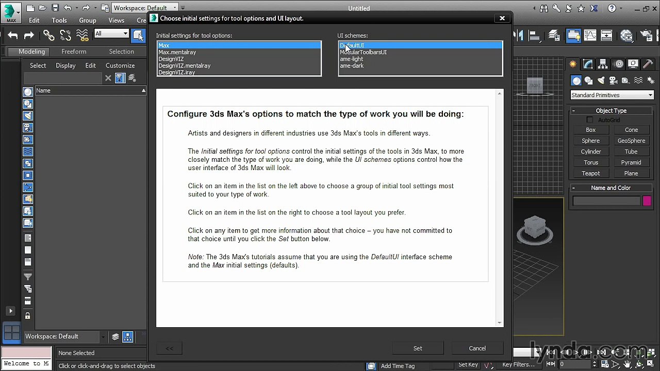Viewport: 660px width, 371px height.
Task: Toggle Display Geometry filter in Scene Explorer
Action: click(28, 92)
